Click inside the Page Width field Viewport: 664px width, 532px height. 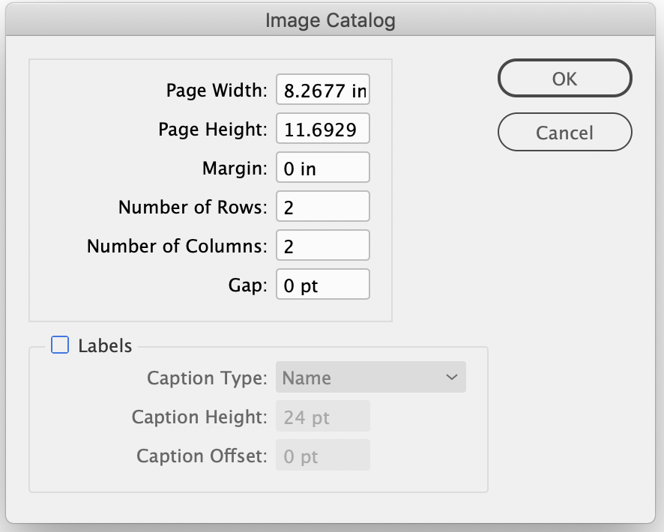pyautogui.click(x=322, y=89)
